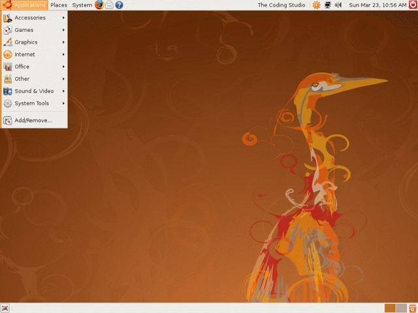Image resolution: width=418 pixels, height=313 pixels.
Task: Open the Other submenu
Action: pos(34,79)
